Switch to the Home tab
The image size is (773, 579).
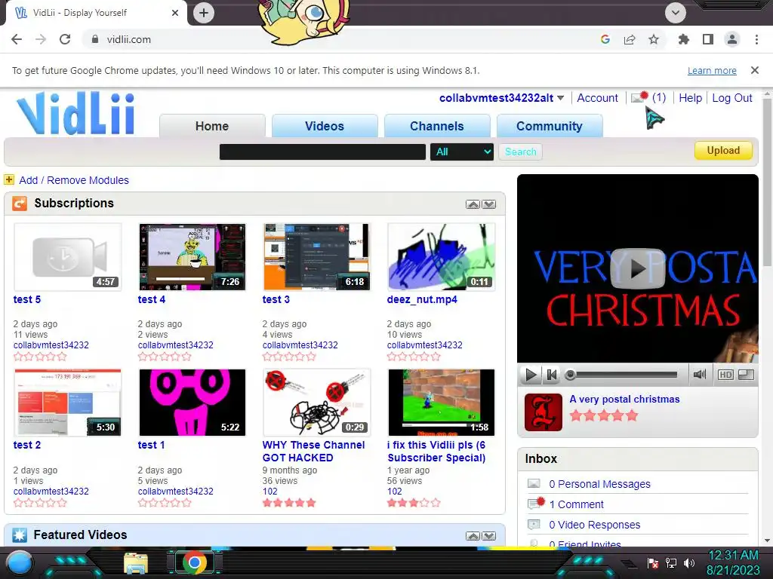point(212,126)
